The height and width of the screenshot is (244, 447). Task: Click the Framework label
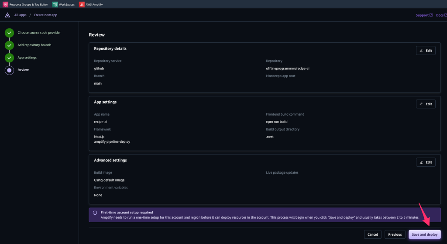click(102, 129)
